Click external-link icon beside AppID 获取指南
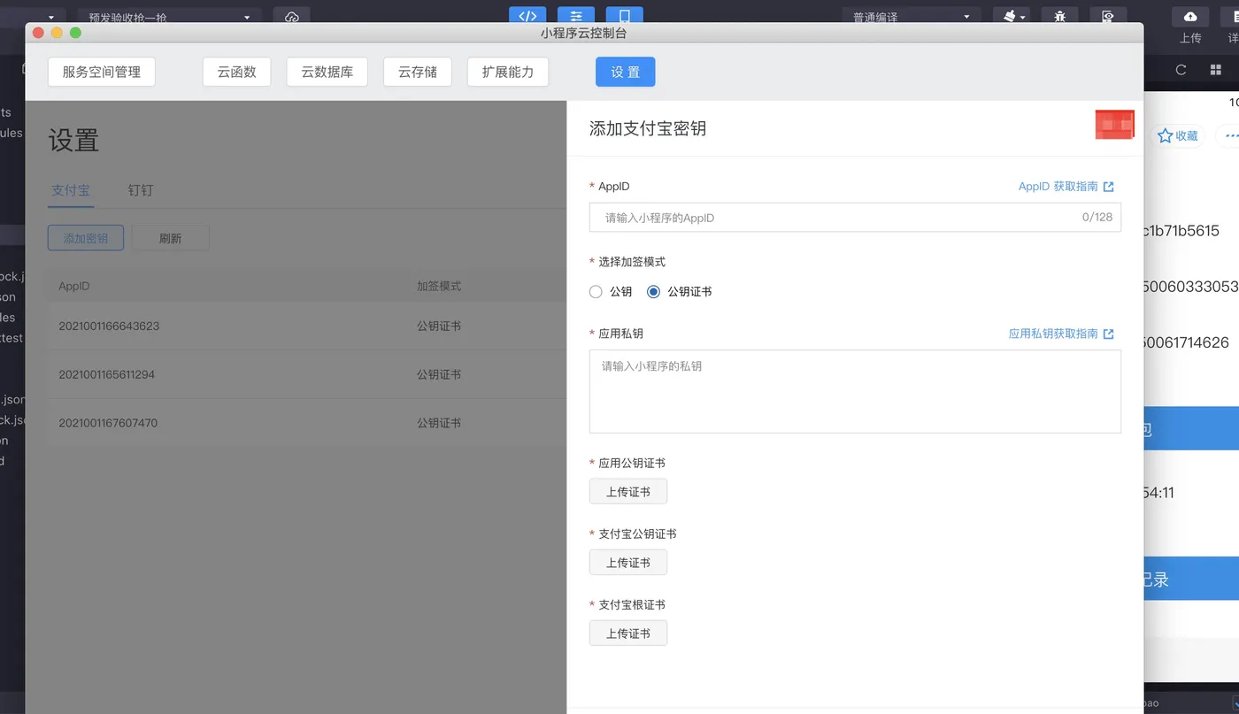The image size is (1239, 714). click(x=1109, y=187)
